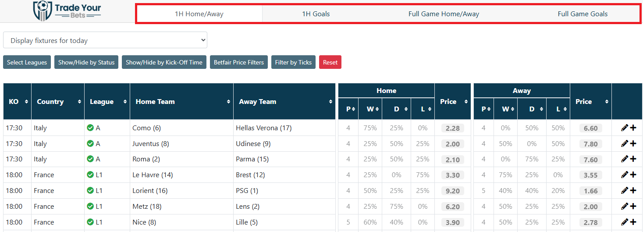The width and height of the screenshot is (643, 232).
Task: Open Show/Hide by Kick-Off Time filter
Action: pos(164,62)
